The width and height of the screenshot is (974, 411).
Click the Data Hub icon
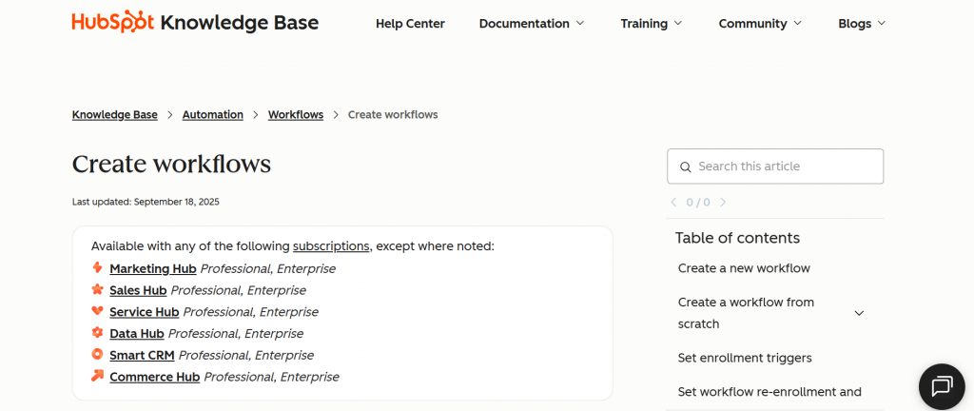click(x=97, y=333)
